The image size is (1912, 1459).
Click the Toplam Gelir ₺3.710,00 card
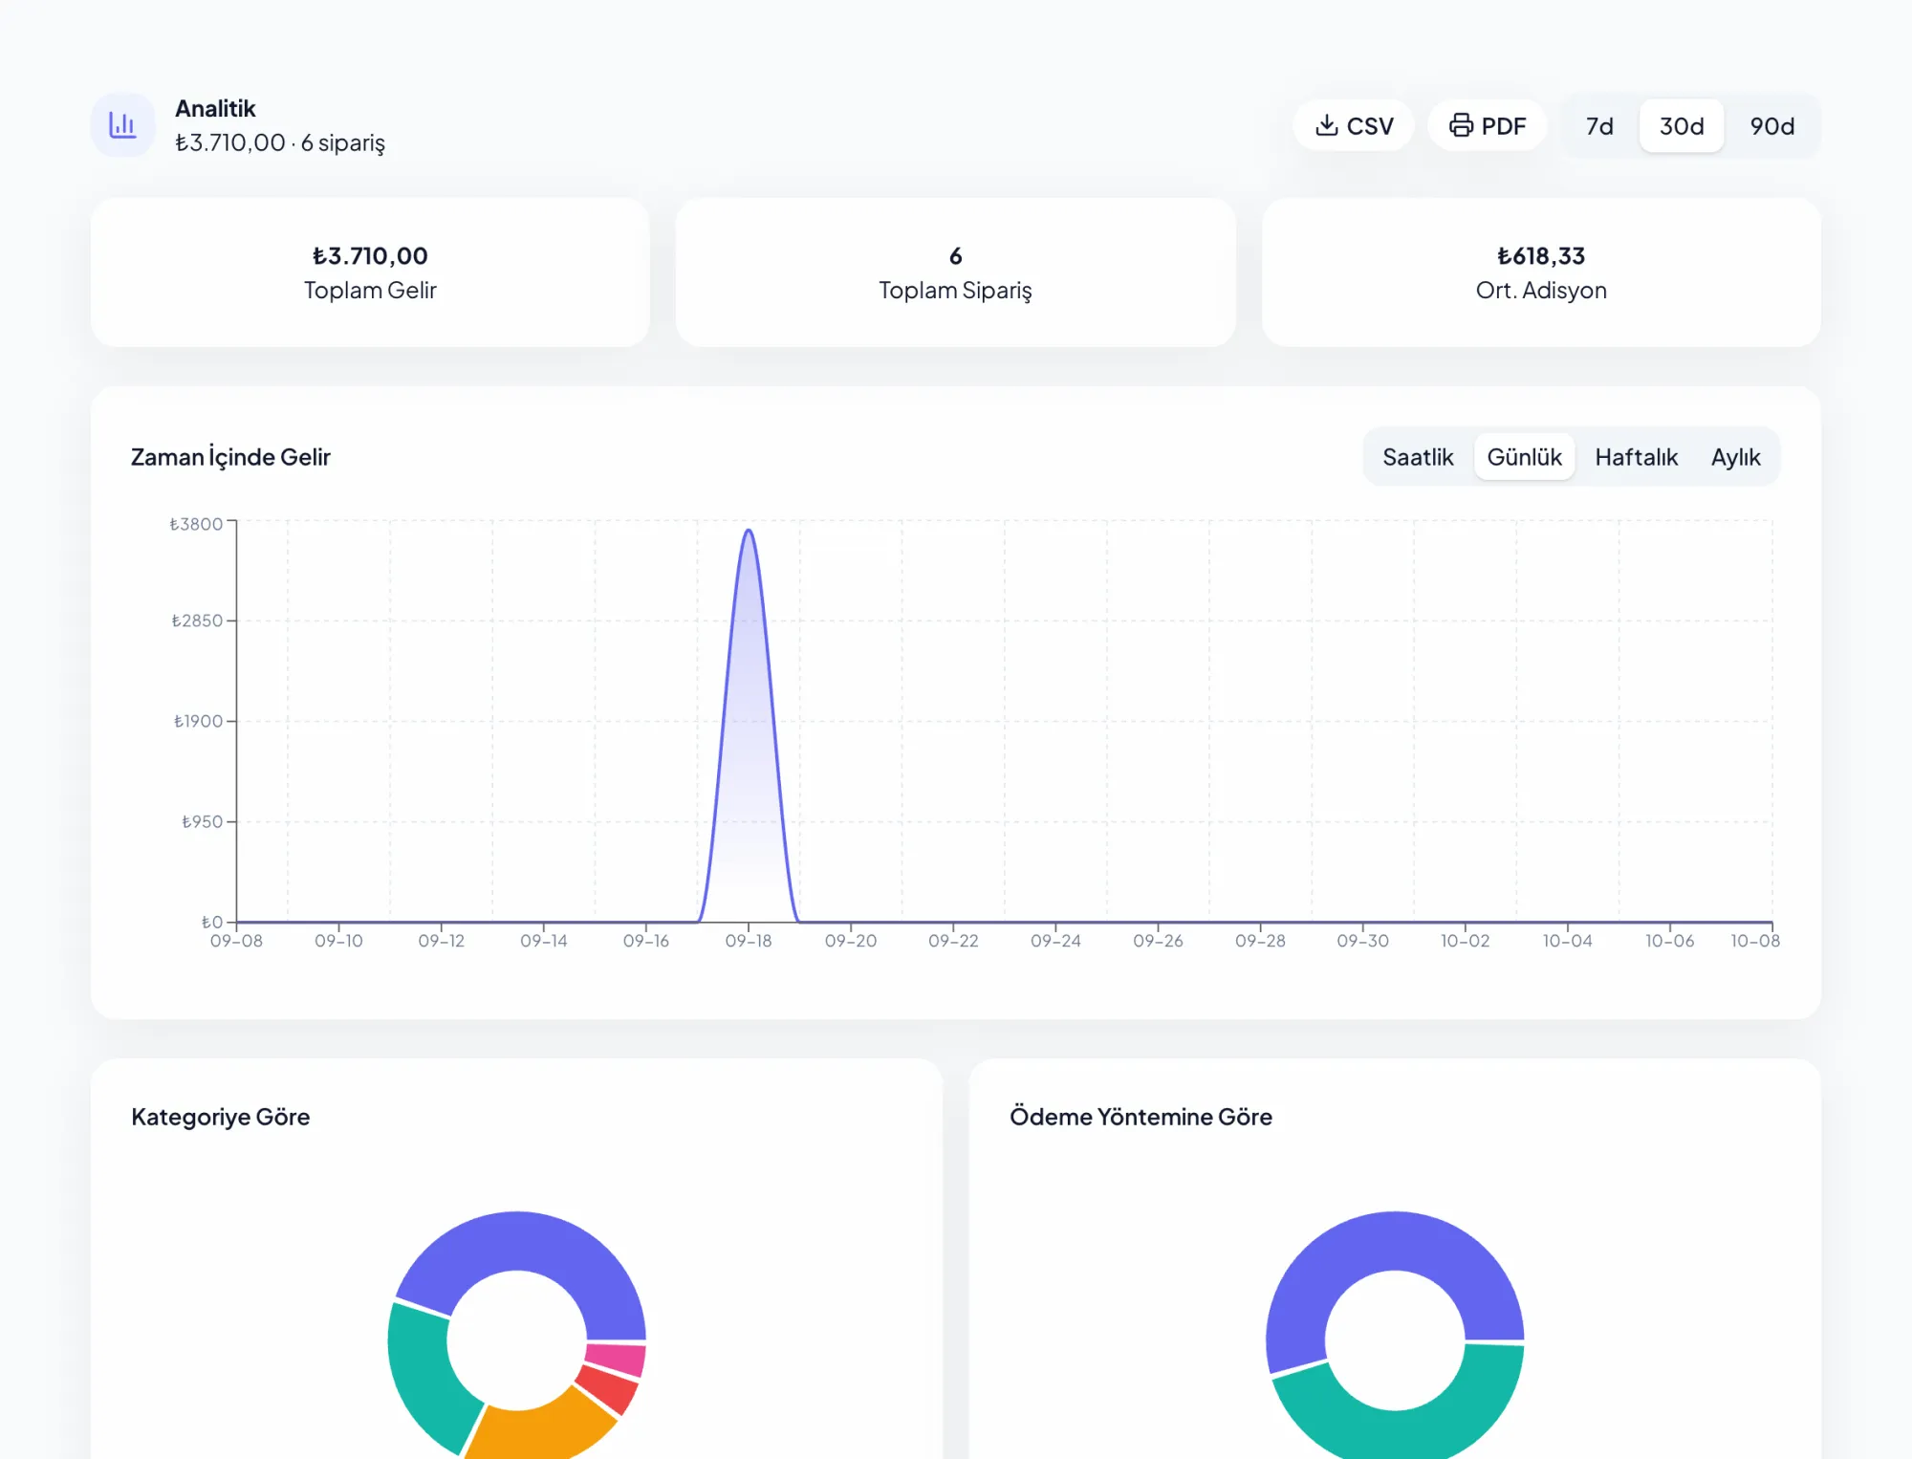(x=370, y=272)
